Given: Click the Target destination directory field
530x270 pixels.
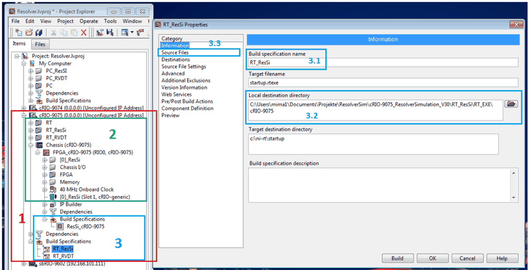Looking at the screenshot, I should (373, 144).
